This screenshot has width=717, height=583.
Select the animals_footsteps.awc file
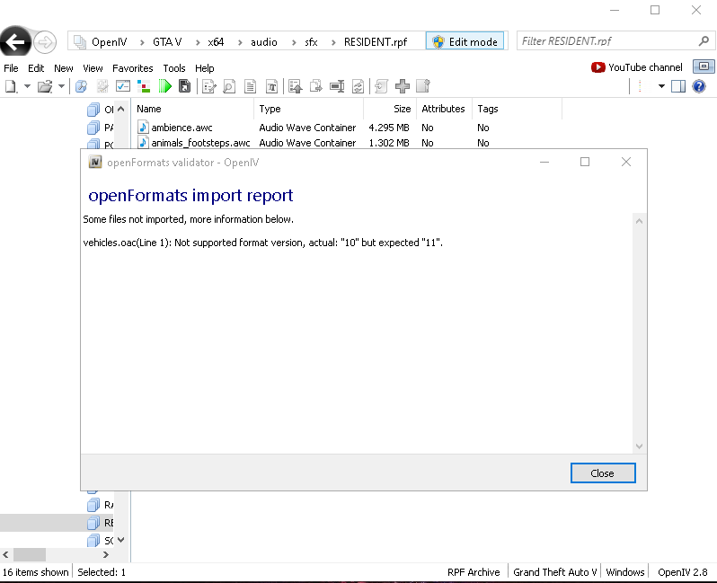[x=193, y=143]
